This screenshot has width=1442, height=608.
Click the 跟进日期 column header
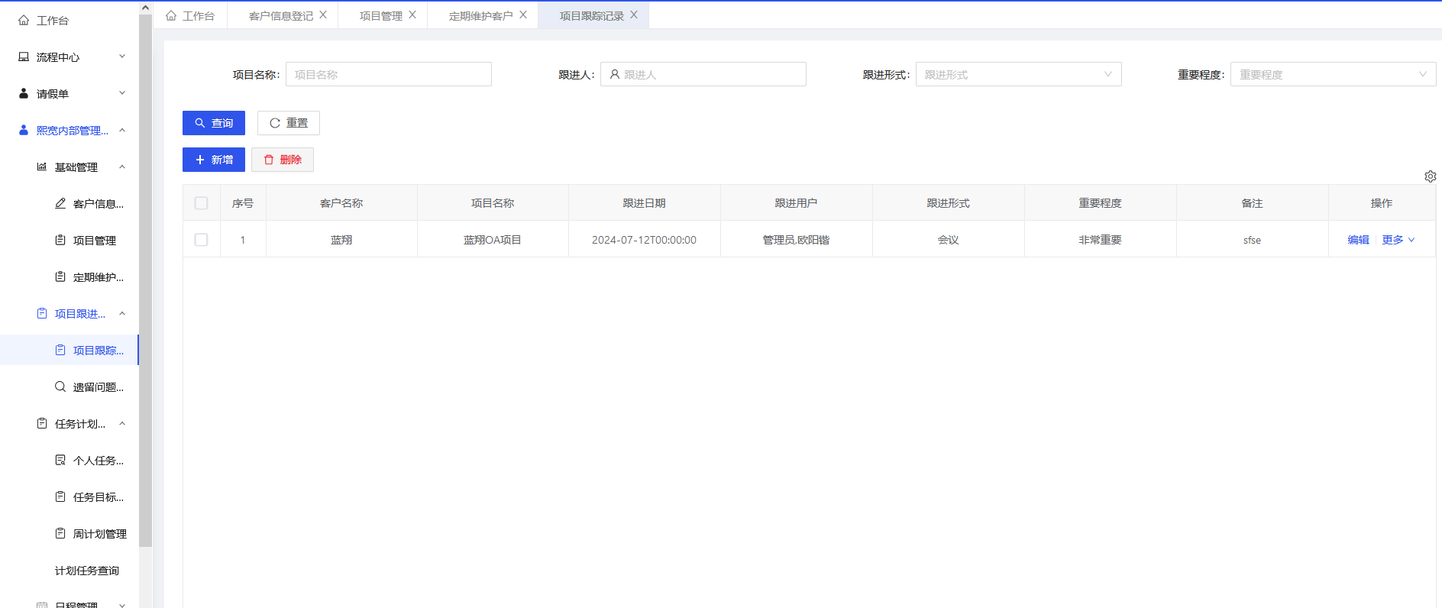644,203
